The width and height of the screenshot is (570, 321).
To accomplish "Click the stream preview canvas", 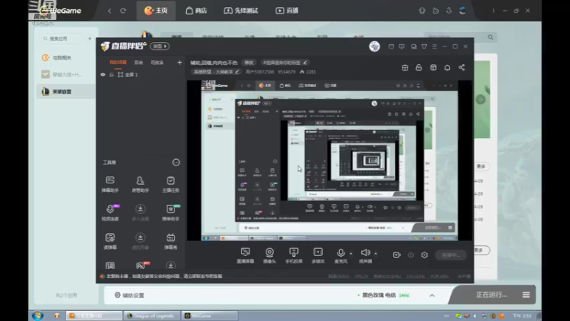I will point(329,160).
